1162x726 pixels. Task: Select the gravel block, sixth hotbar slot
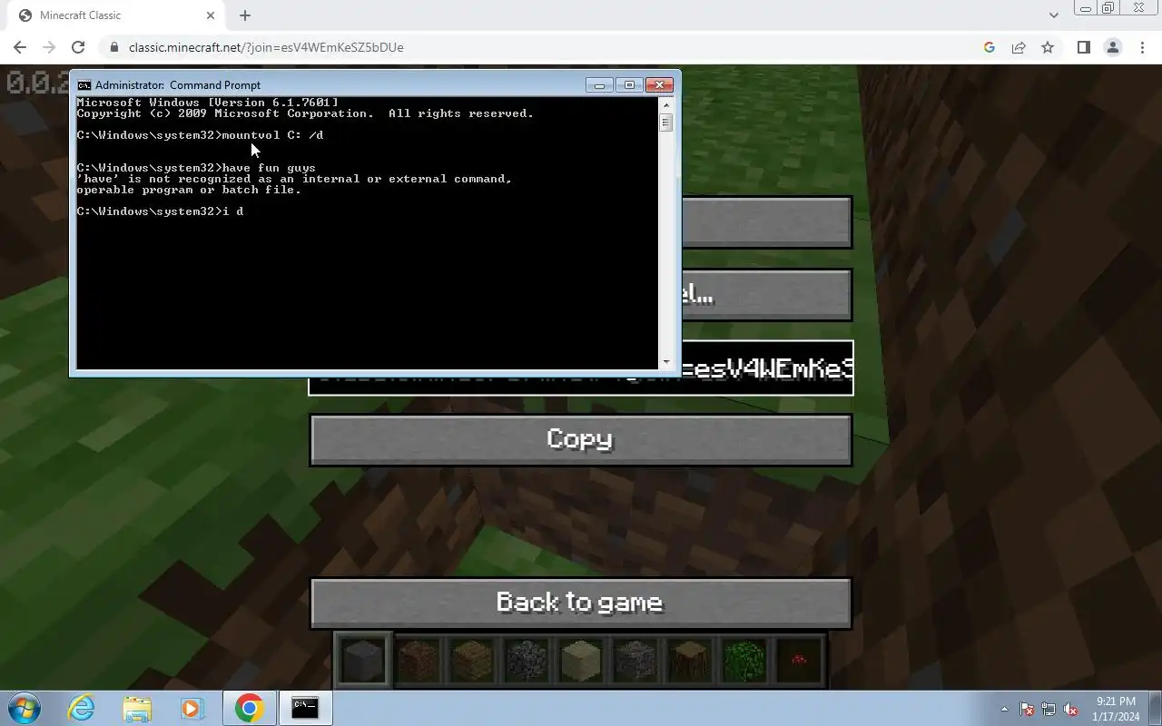[x=635, y=660]
